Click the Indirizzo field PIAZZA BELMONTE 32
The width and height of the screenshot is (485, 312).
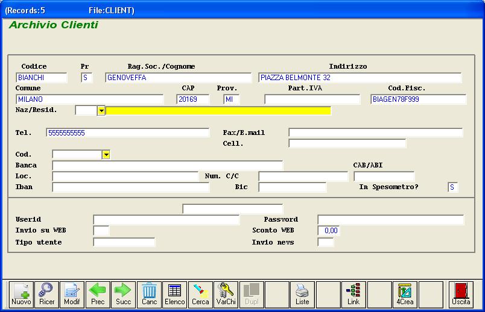tap(360, 78)
